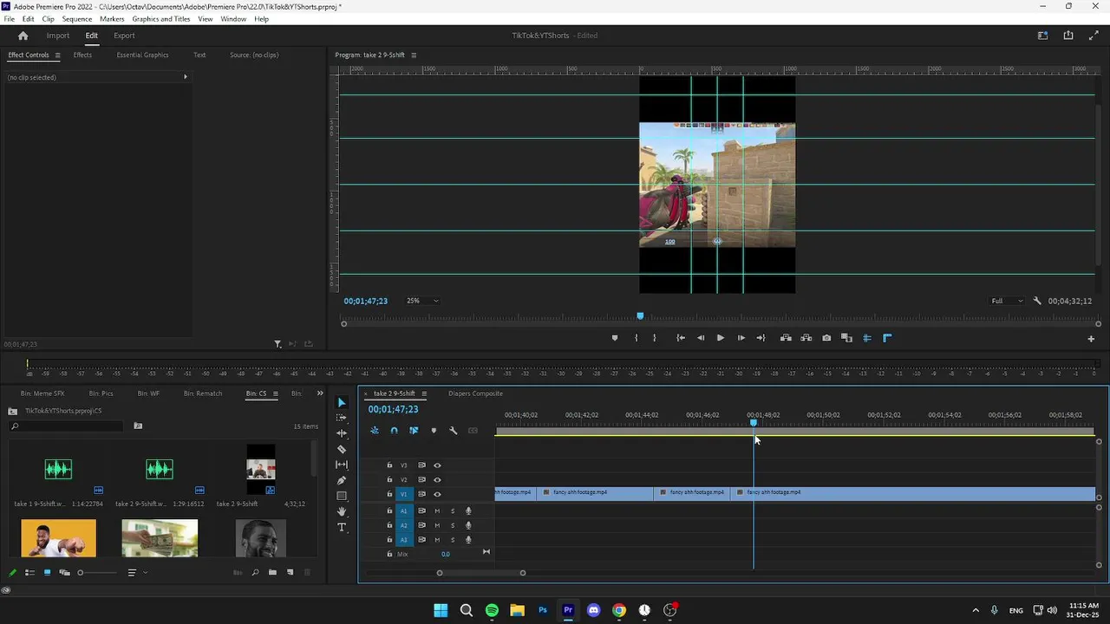
Task: Open Quick Export share icon
Action: pyautogui.click(x=1068, y=36)
